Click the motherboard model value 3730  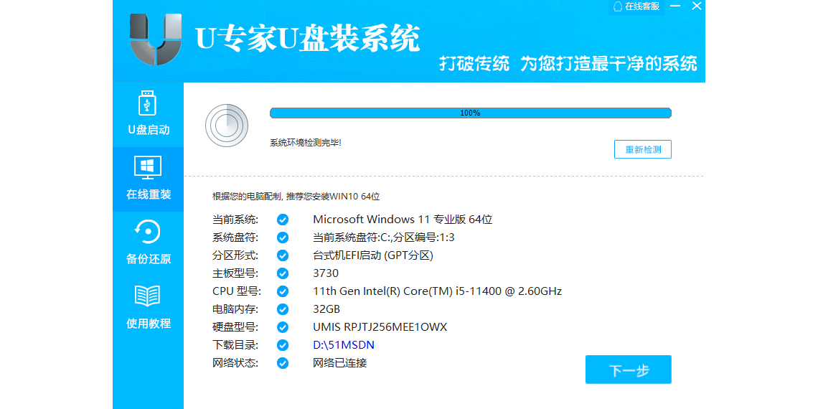point(326,273)
